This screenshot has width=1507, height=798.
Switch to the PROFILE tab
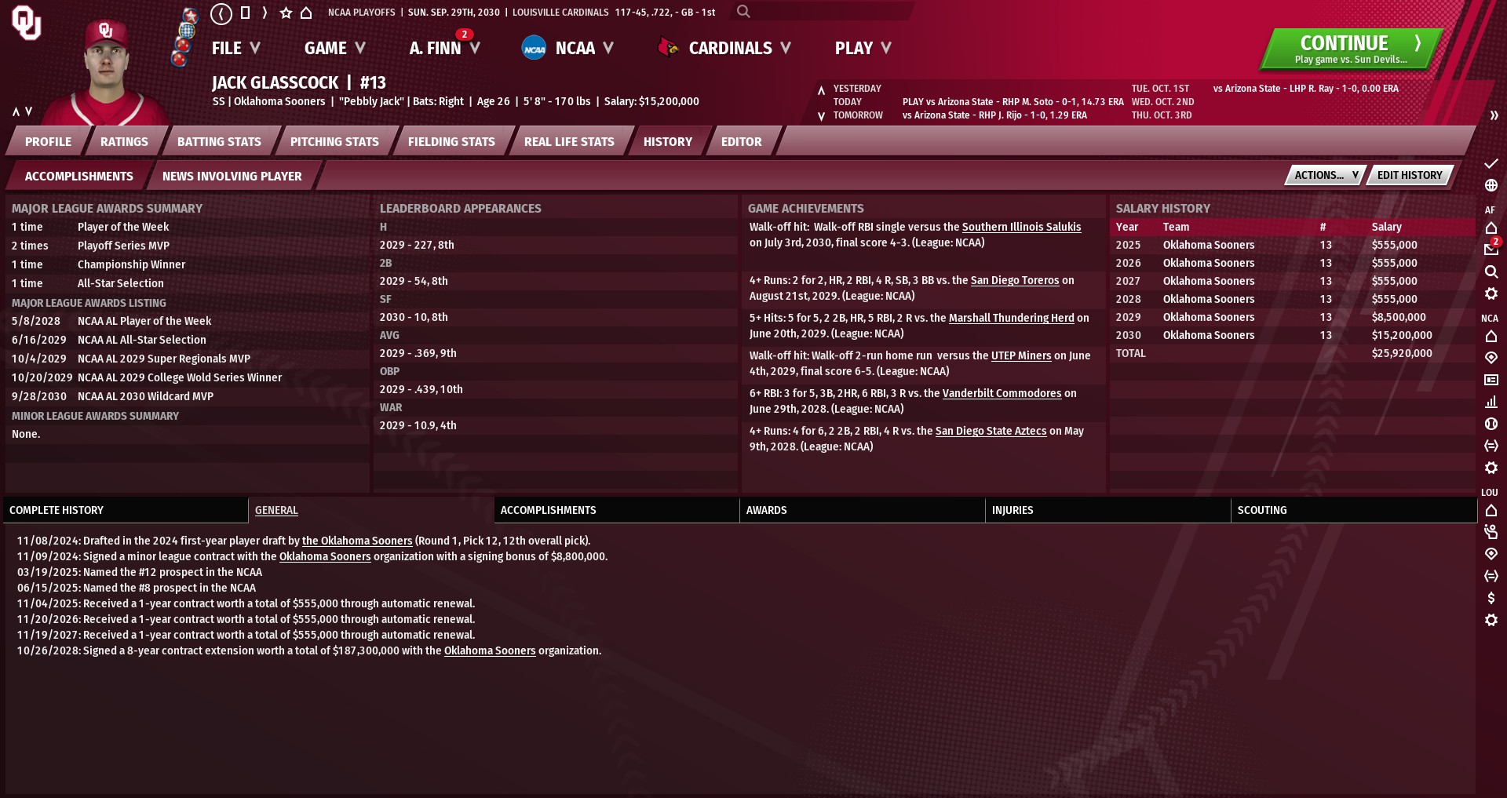48,142
